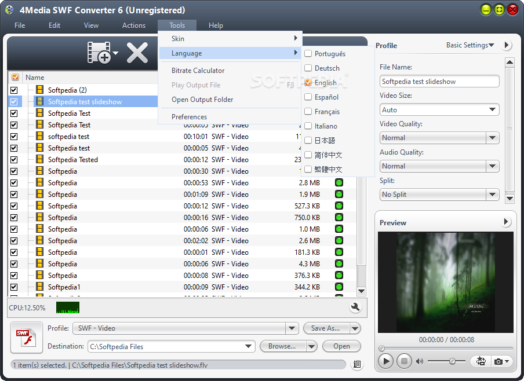Screen dimensions: 524x381
Task: Open the Destination folder dropdown
Action: pyautogui.click(x=248, y=346)
